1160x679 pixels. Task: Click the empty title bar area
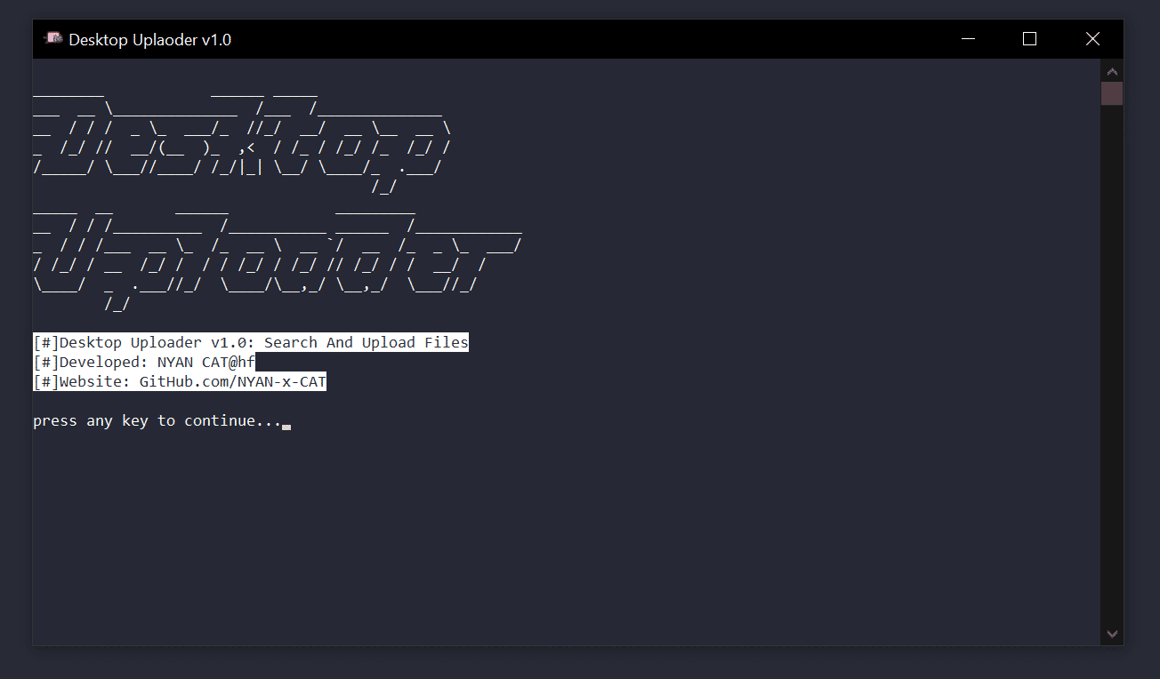pos(578,38)
